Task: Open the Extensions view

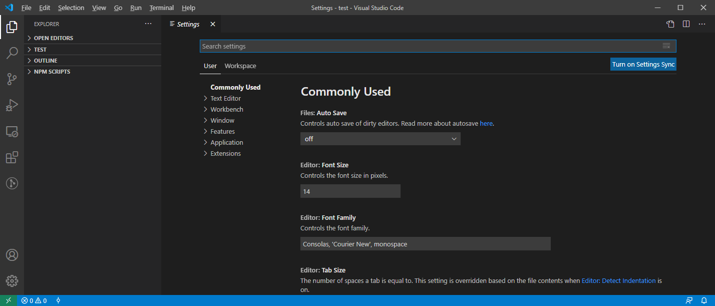Action: click(12, 157)
